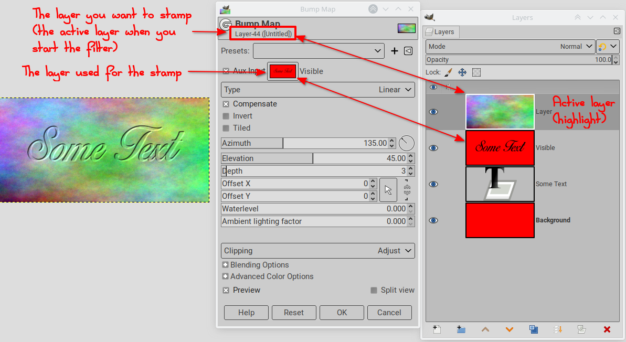Viewport: 626px width, 342px height.
Task: Add a mask to the layer
Action: pos(582,329)
